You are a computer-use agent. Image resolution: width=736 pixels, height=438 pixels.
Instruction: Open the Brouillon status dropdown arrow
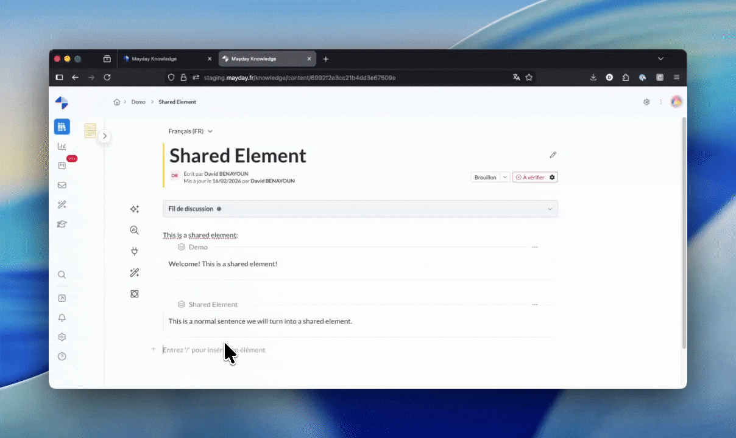pyautogui.click(x=505, y=177)
